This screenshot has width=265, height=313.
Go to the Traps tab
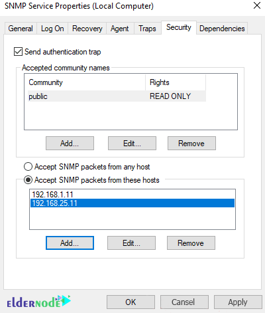point(147,29)
